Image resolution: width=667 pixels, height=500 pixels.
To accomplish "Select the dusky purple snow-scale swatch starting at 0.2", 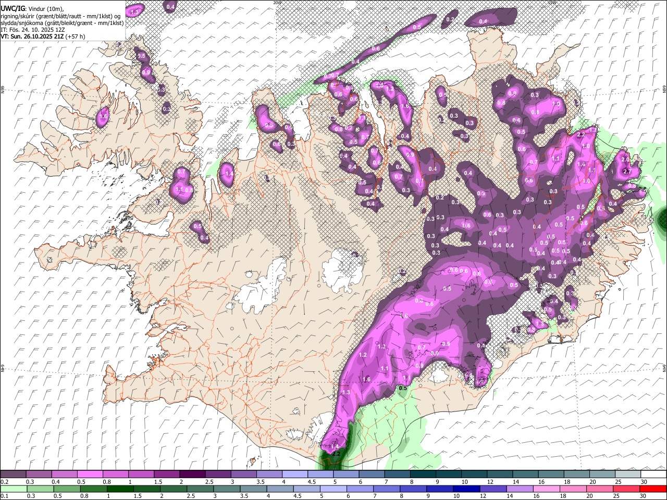I will pos(13,474).
